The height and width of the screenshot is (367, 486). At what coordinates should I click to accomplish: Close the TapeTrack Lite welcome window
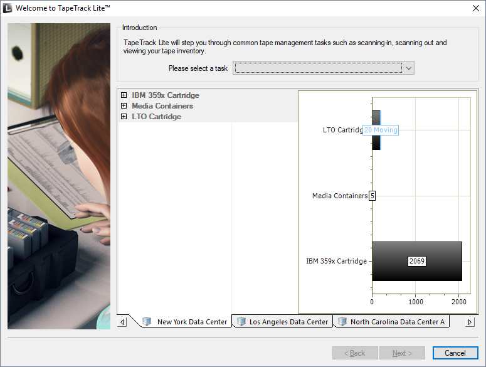point(476,8)
